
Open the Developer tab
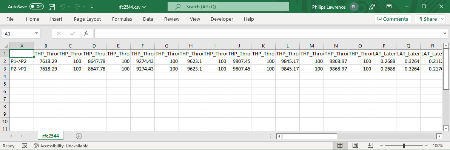click(x=222, y=19)
